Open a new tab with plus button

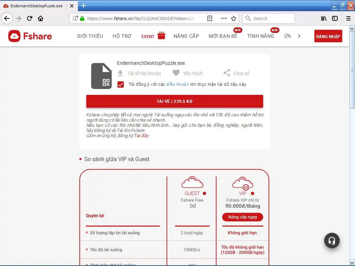[x=84, y=6]
